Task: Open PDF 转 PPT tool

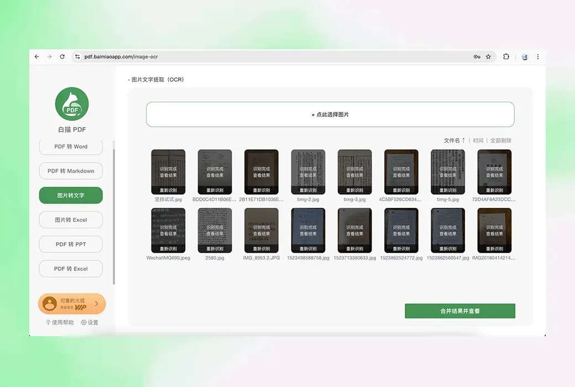Action: [71, 244]
